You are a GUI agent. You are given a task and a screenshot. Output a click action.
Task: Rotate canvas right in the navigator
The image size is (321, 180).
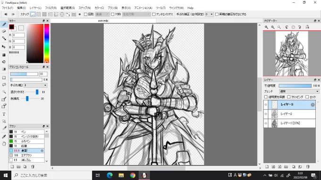tap(299, 27)
